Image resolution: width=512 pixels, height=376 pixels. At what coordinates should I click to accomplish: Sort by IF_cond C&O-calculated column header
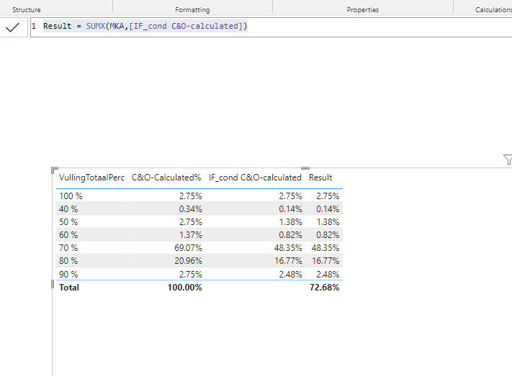coord(255,178)
